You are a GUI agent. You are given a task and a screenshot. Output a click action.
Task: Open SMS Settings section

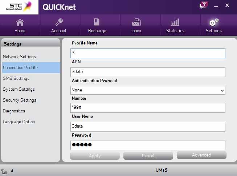pos(31,78)
